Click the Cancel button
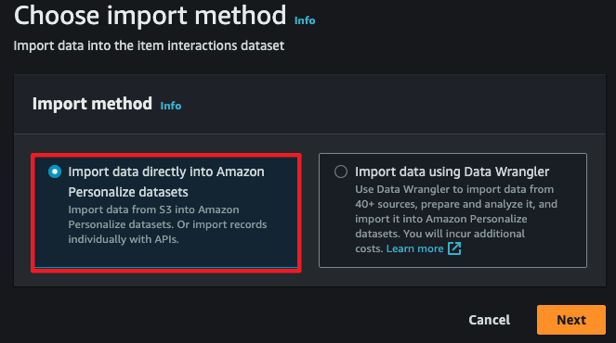The height and width of the screenshot is (343, 616). coord(489,320)
